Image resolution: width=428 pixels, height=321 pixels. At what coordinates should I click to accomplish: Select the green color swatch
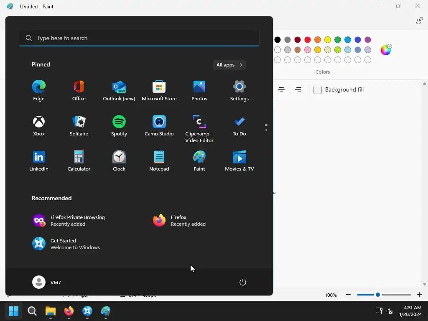point(338,40)
